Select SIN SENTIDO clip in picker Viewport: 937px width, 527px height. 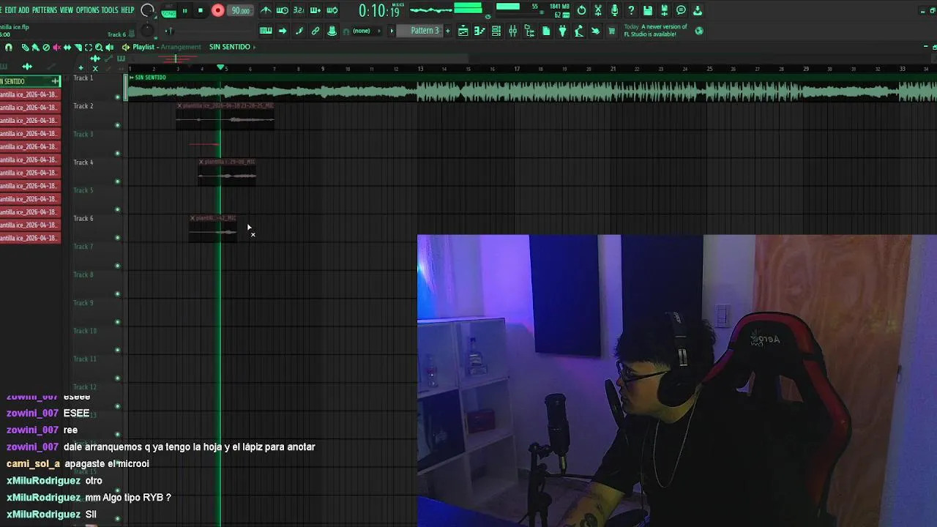pyautogui.click(x=30, y=81)
